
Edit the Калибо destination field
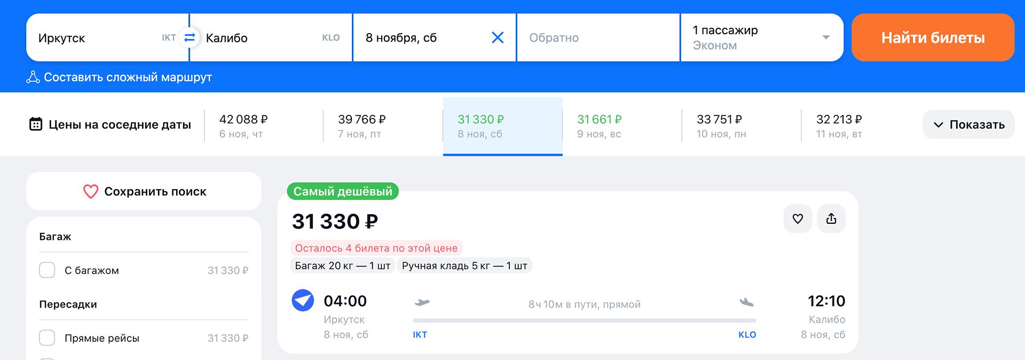click(262, 38)
